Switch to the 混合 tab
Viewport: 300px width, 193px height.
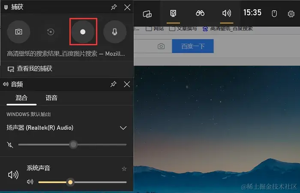coord(21,98)
